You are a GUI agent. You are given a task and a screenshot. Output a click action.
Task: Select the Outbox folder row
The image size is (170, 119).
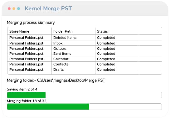[x=85, y=49]
